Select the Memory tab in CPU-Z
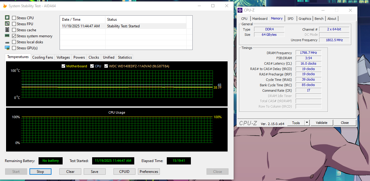370x181 pixels. pyautogui.click(x=277, y=18)
